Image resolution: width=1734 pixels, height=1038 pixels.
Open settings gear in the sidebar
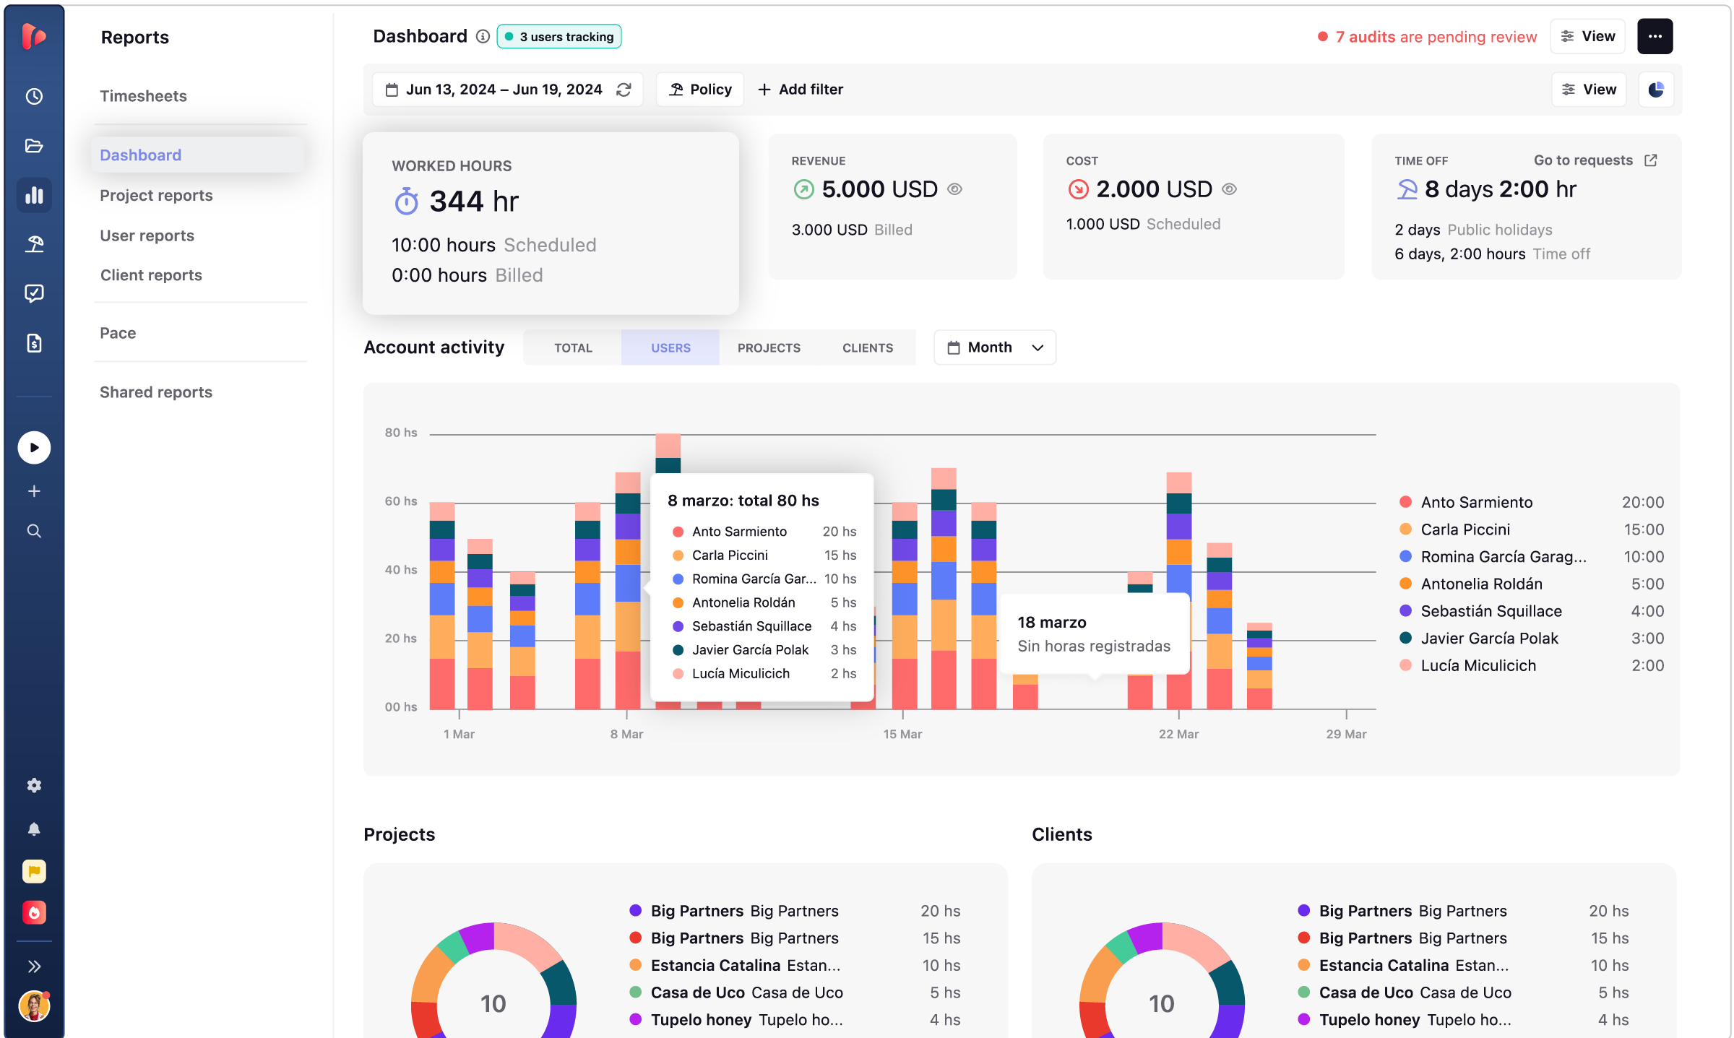coord(34,785)
